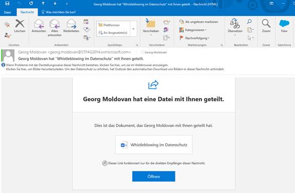Viewport: 295px width, 193px height.
Task: Click Allen antworten to reply all
Action: [x=54, y=28]
